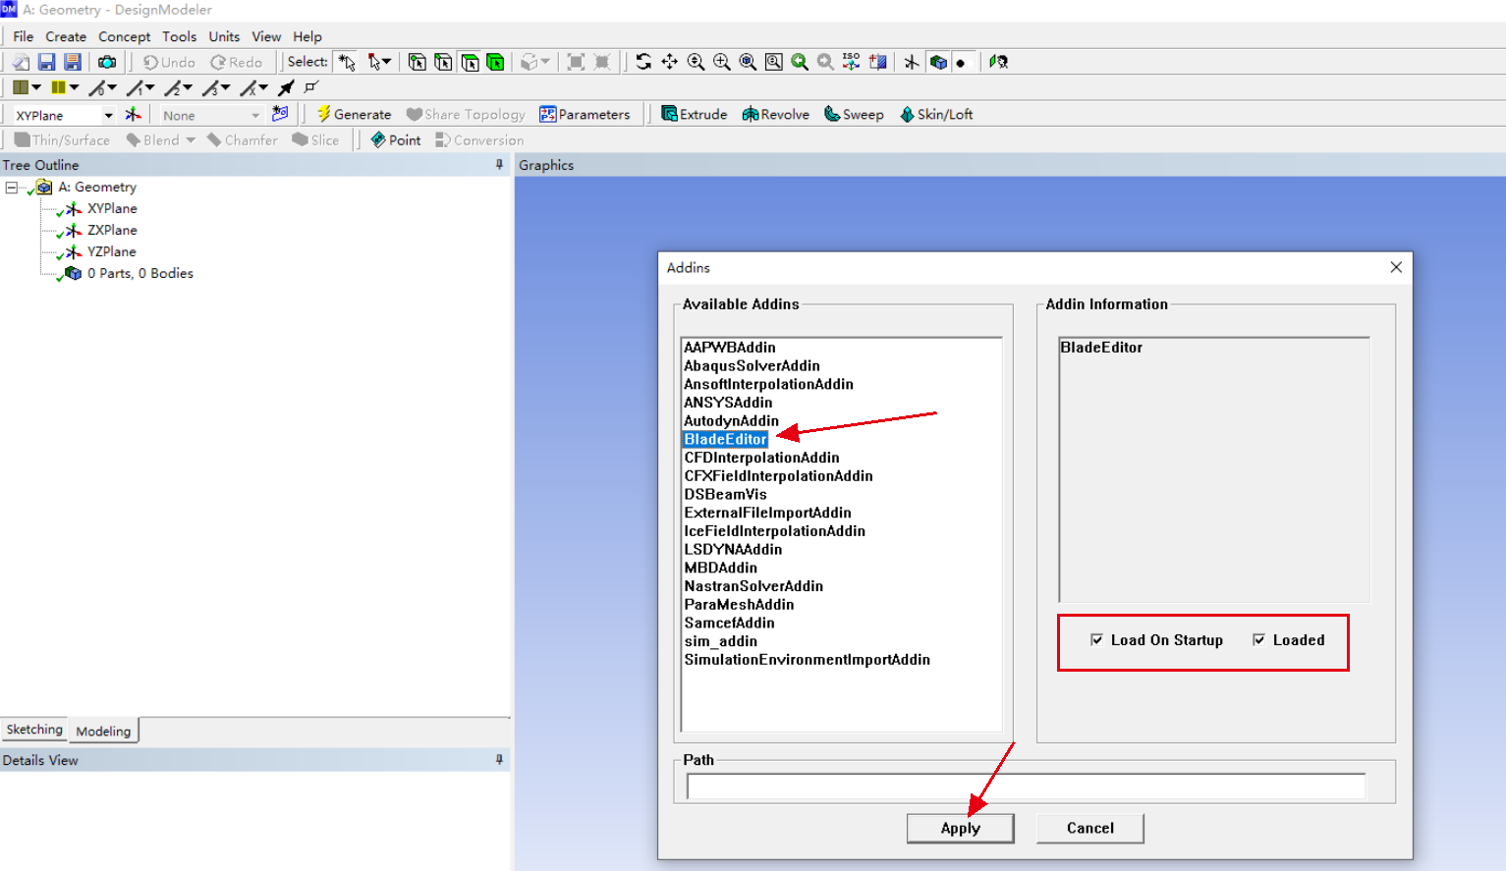This screenshot has width=1506, height=871.
Task: Select the Pan view tool
Action: coord(670,62)
